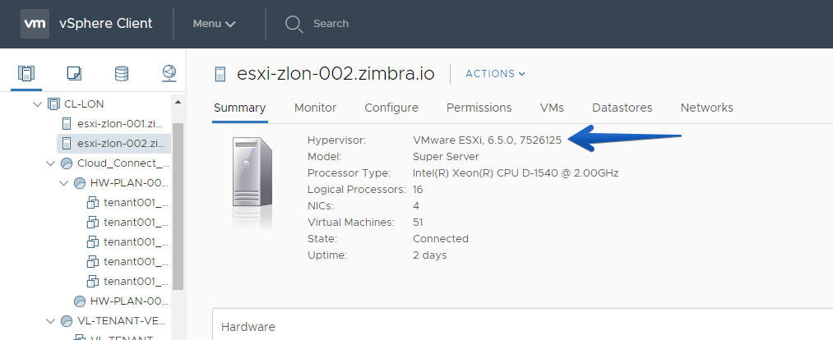Switch to the VMs tab
Image resolution: width=833 pixels, height=340 pixels.
click(552, 108)
